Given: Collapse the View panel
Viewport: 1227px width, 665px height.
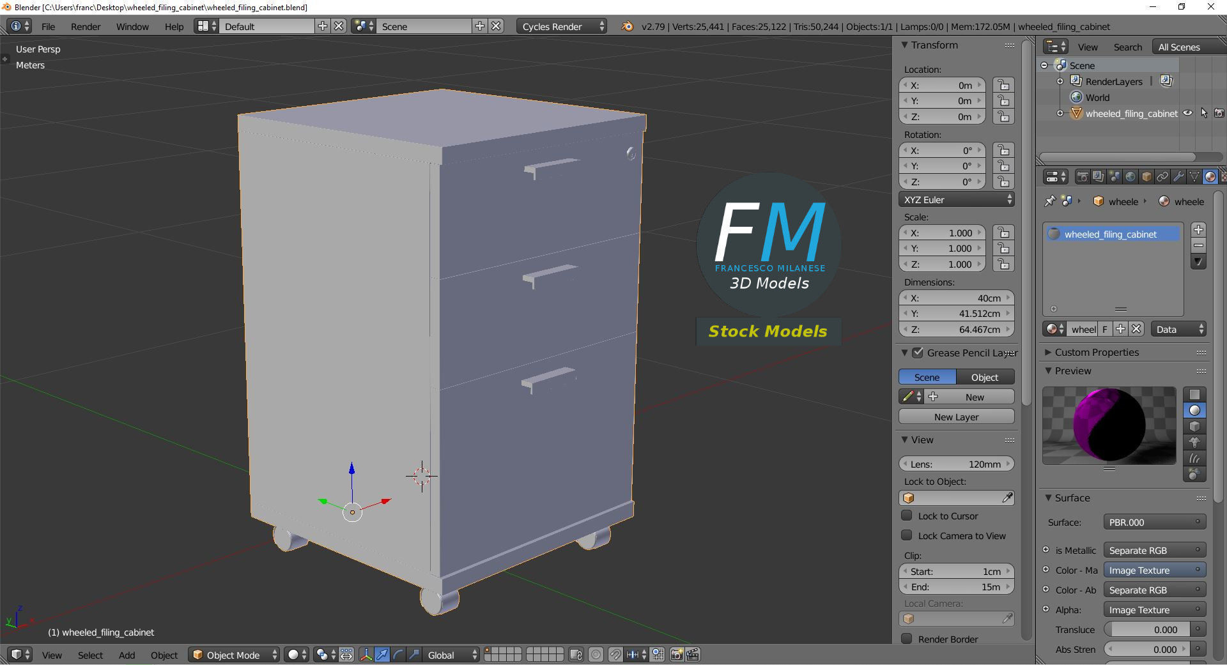Looking at the screenshot, I should [x=904, y=440].
